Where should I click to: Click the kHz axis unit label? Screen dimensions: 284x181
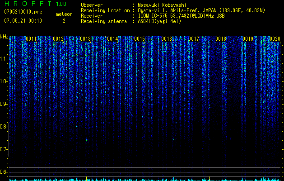coord(4,37)
